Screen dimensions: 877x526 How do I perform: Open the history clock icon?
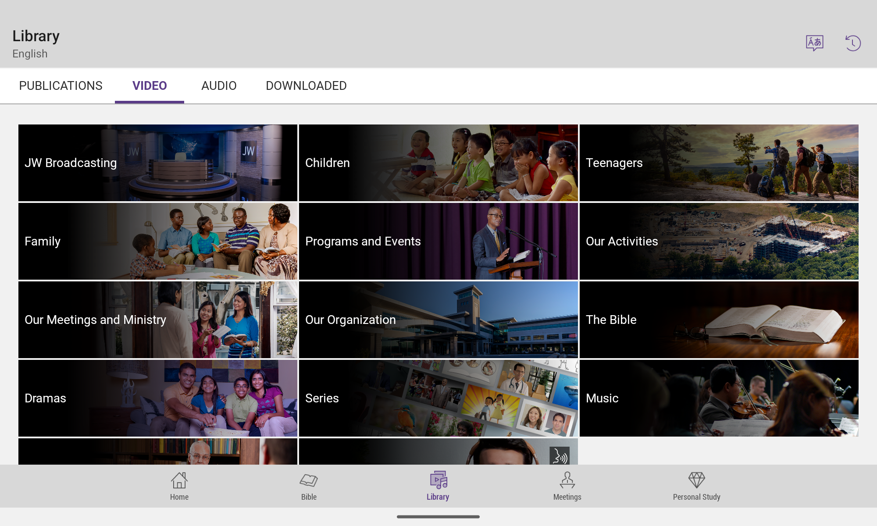click(853, 43)
